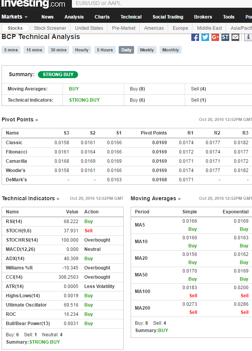Click the Investing.com logo
Image resolution: width=252 pixels, height=351 pixels.
coord(33,4)
